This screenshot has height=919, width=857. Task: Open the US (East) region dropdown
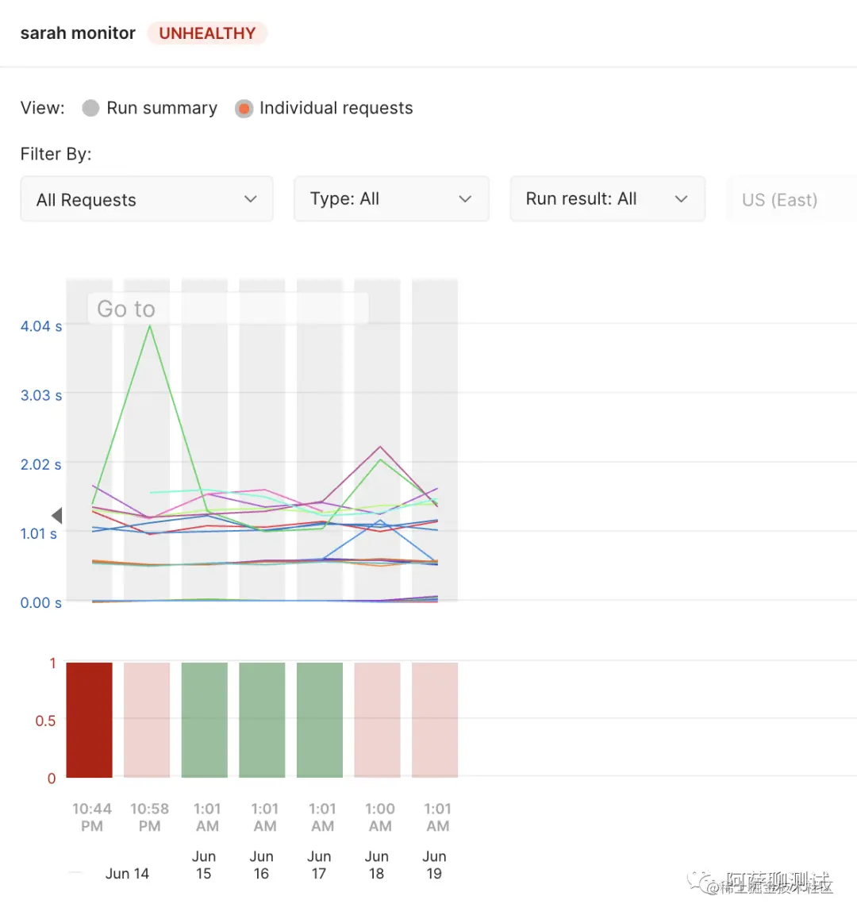791,199
